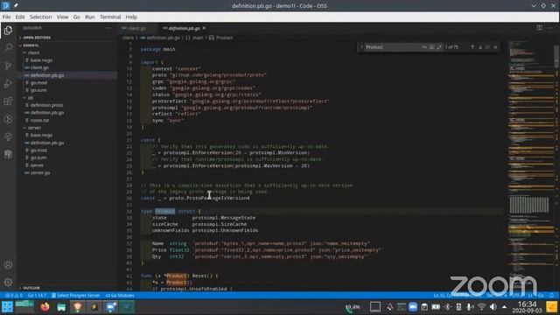Screen dimensions: 560x315
Task: Open the View menu
Action: (62, 17)
